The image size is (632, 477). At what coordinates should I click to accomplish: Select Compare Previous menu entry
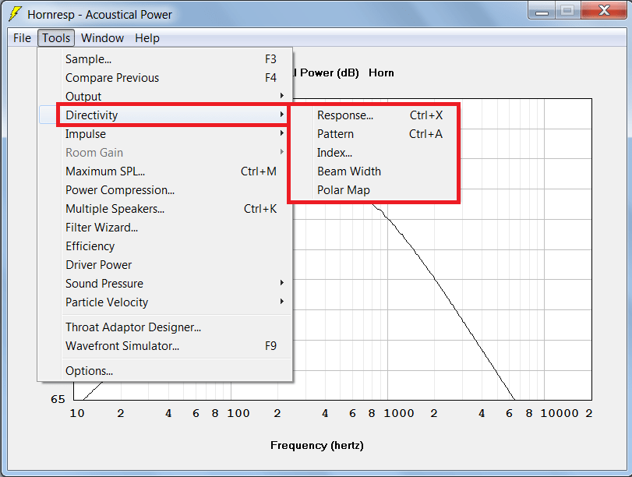[x=165, y=77]
